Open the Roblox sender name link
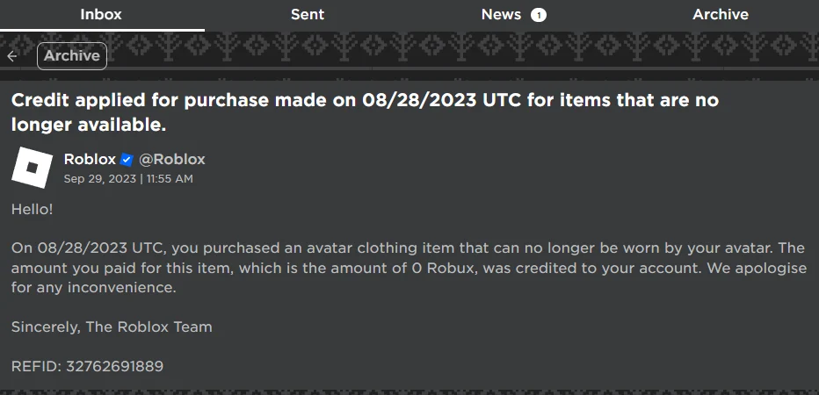 pyautogui.click(x=90, y=159)
